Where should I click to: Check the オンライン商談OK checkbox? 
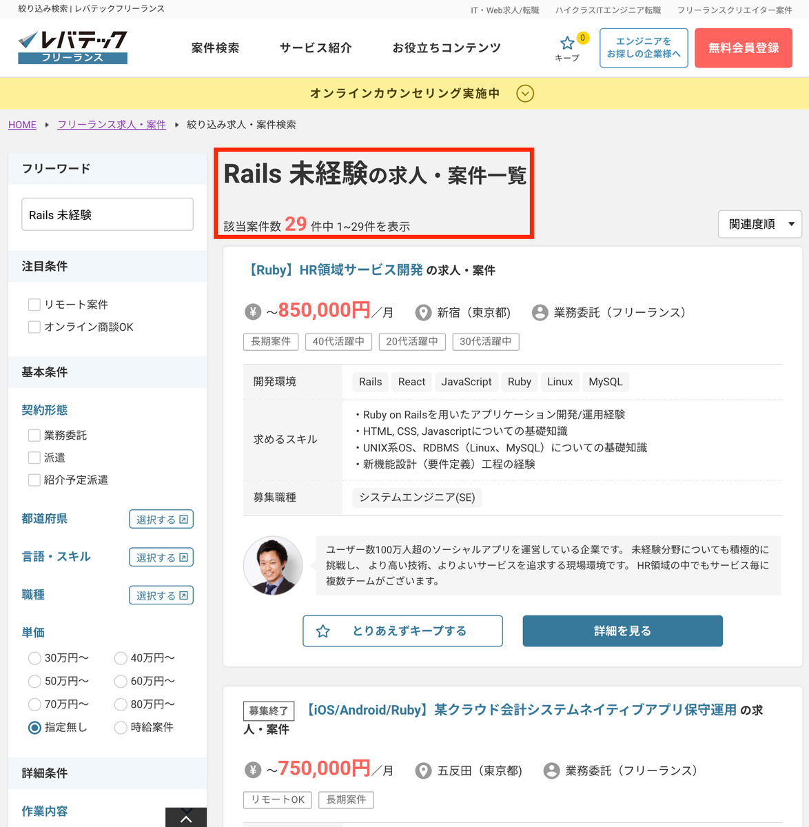click(x=34, y=327)
